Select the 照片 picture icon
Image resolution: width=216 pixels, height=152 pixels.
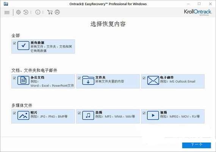[x=23, y=115]
